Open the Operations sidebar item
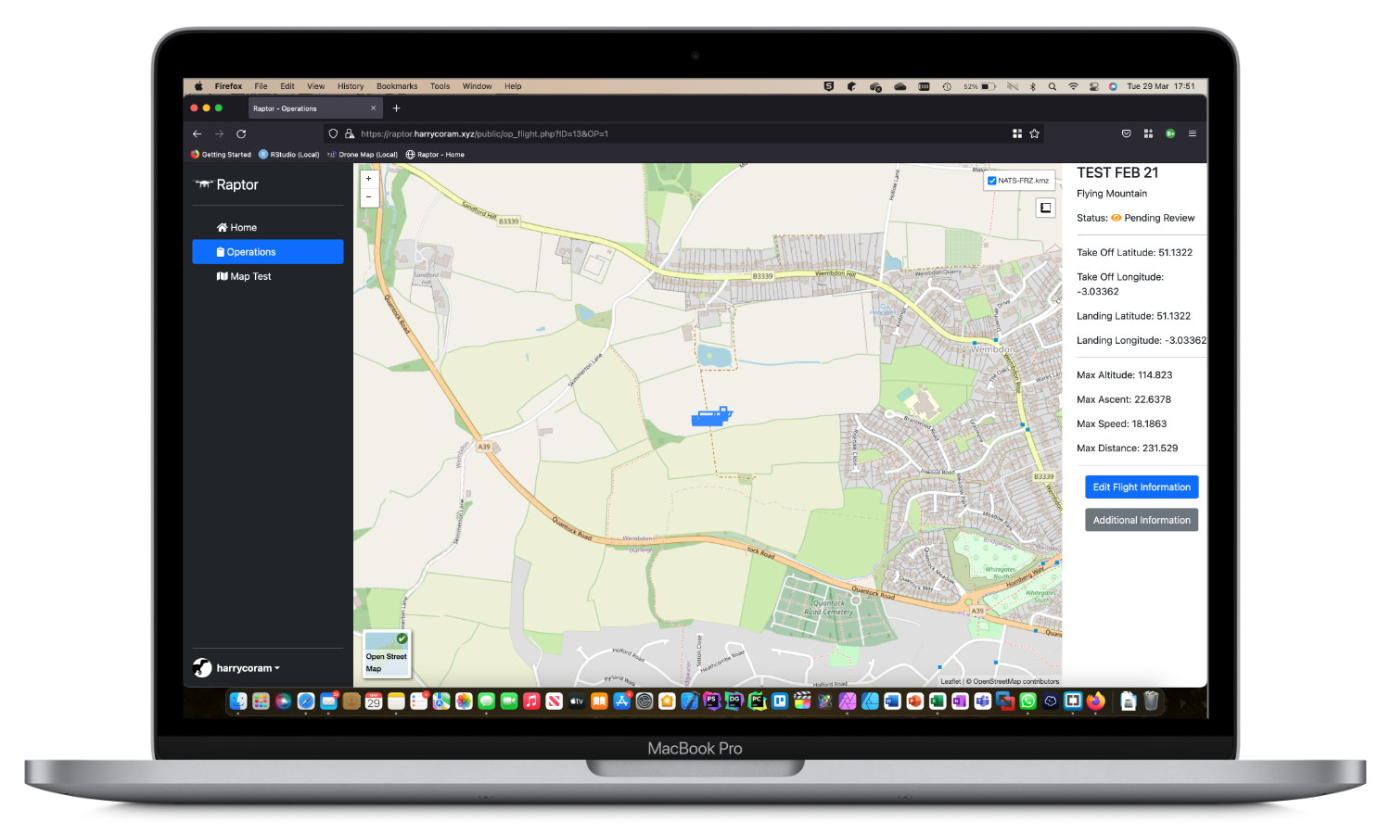1391x834 pixels. (x=268, y=252)
